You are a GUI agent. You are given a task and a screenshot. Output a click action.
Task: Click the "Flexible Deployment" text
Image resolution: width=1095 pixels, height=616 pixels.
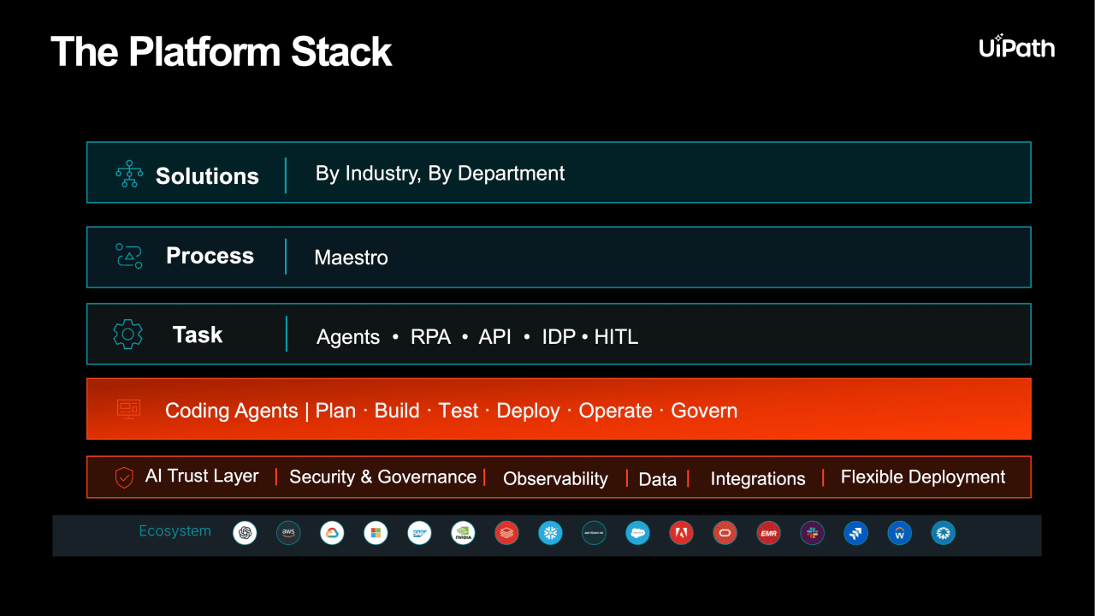(923, 477)
